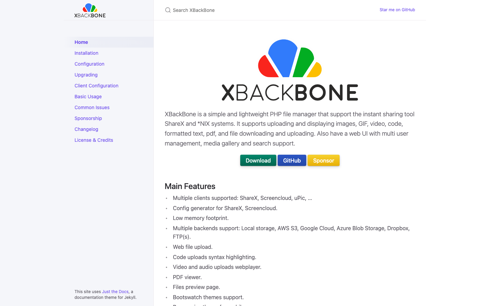Click the search magnifier icon
Image resolution: width=490 pixels, height=306 pixels.
click(x=168, y=10)
